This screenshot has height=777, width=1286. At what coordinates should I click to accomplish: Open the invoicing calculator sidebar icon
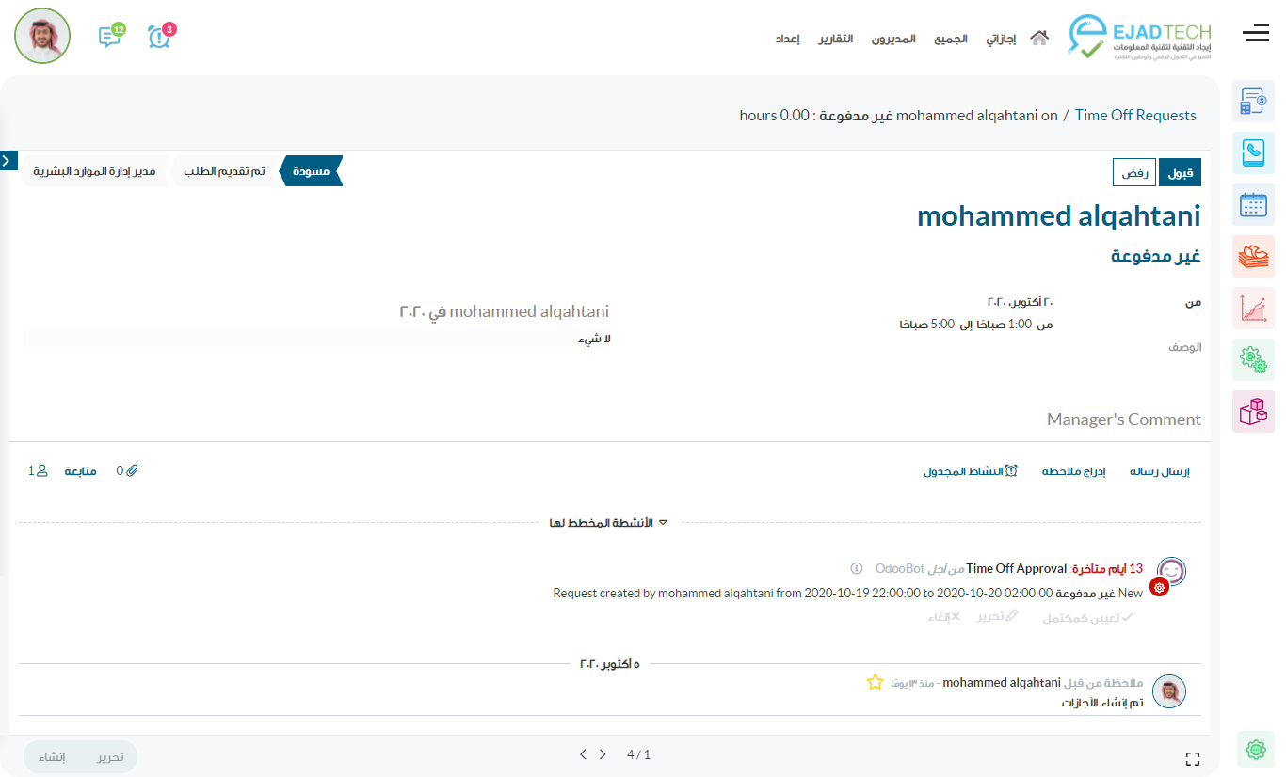tap(1253, 102)
